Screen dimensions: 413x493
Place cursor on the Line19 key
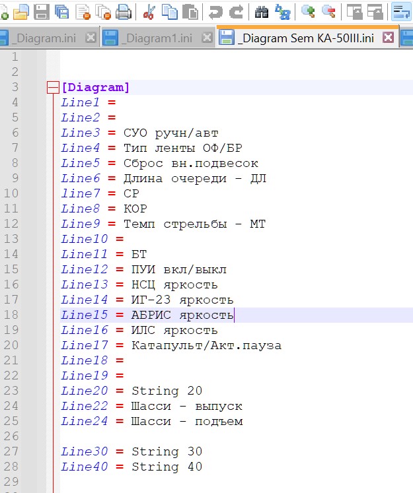85,376
